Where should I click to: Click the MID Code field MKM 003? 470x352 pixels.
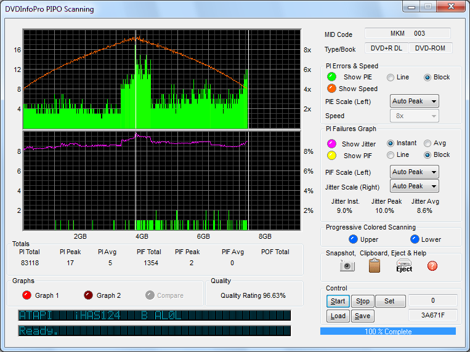[x=408, y=33]
